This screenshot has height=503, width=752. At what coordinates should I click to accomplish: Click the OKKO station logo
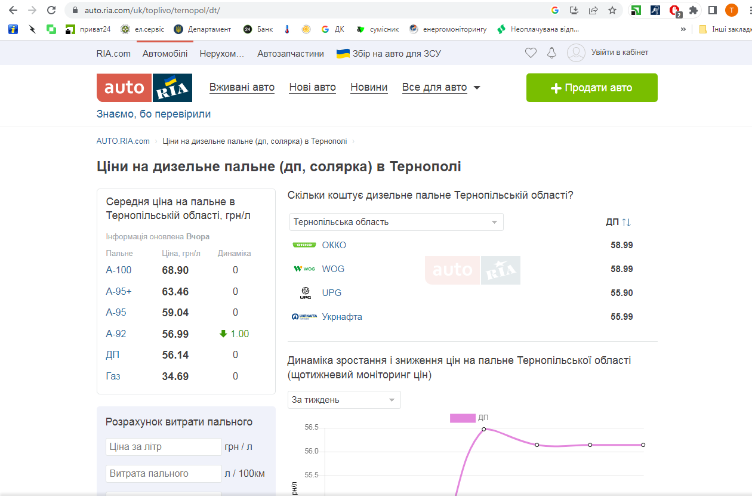coord(304,245)
